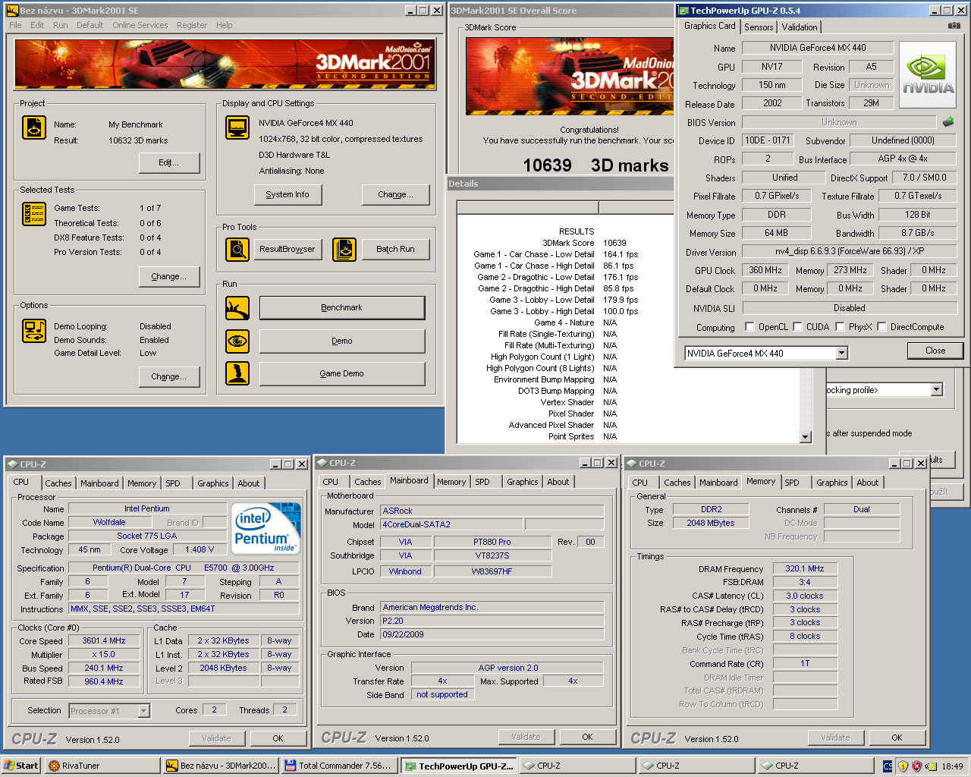Click the Game Demo button
This screenshot has width=971, height=777.
tap(342, 374)
